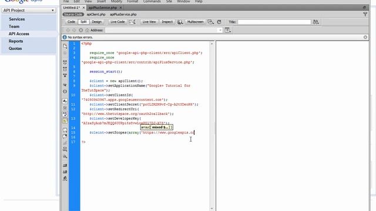Open the Commands menu
This screenshot has height=211, width=376.
tap(152, 1)
